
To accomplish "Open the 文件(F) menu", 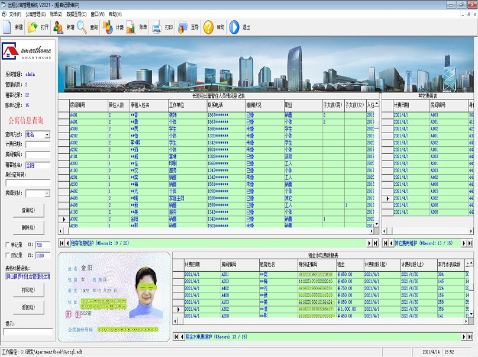I will pos(15,14).
